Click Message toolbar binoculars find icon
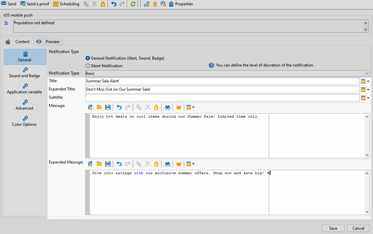The image size is (373, 234). click(168, 107)
